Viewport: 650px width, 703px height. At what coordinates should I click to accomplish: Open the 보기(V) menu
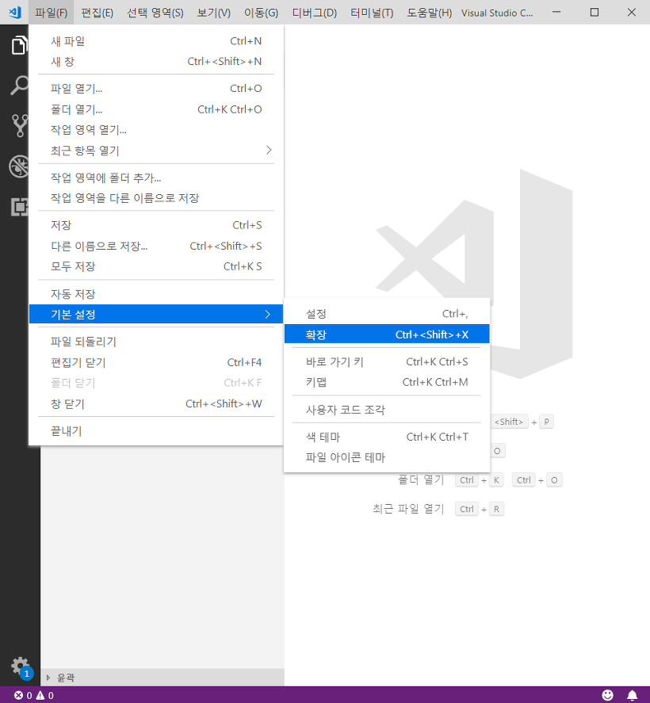pos(214,13)
